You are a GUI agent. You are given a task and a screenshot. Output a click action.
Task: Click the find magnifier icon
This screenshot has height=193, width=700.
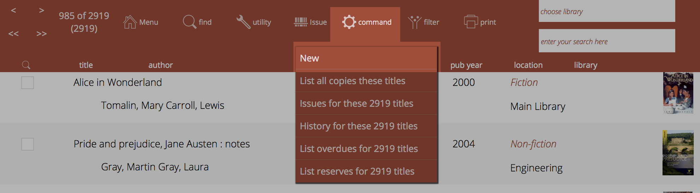189,22
